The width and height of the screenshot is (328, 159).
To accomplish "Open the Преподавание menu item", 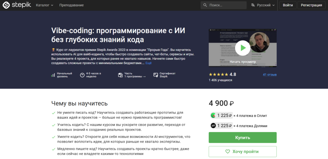I will (x=71, y=5).
